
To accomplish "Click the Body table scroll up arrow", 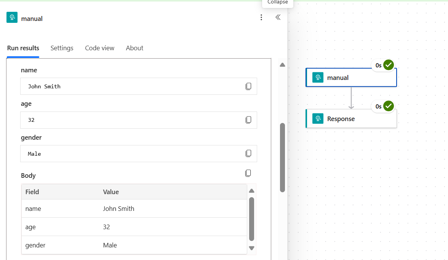I will tap(251, 191).
